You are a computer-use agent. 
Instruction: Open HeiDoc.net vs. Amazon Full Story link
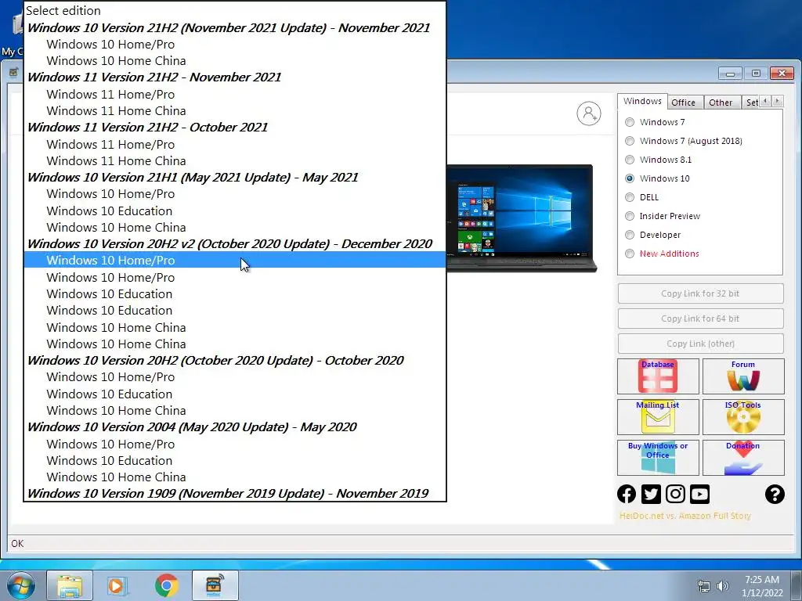click(685, 516)
